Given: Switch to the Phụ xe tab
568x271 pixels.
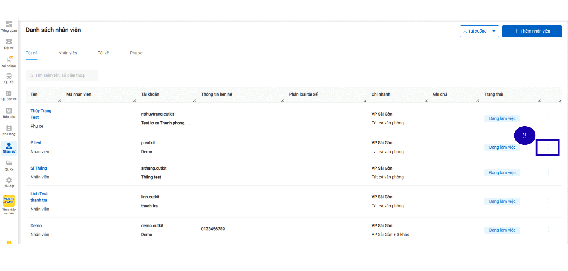Looking at the screenshot, I should [136, 53].
